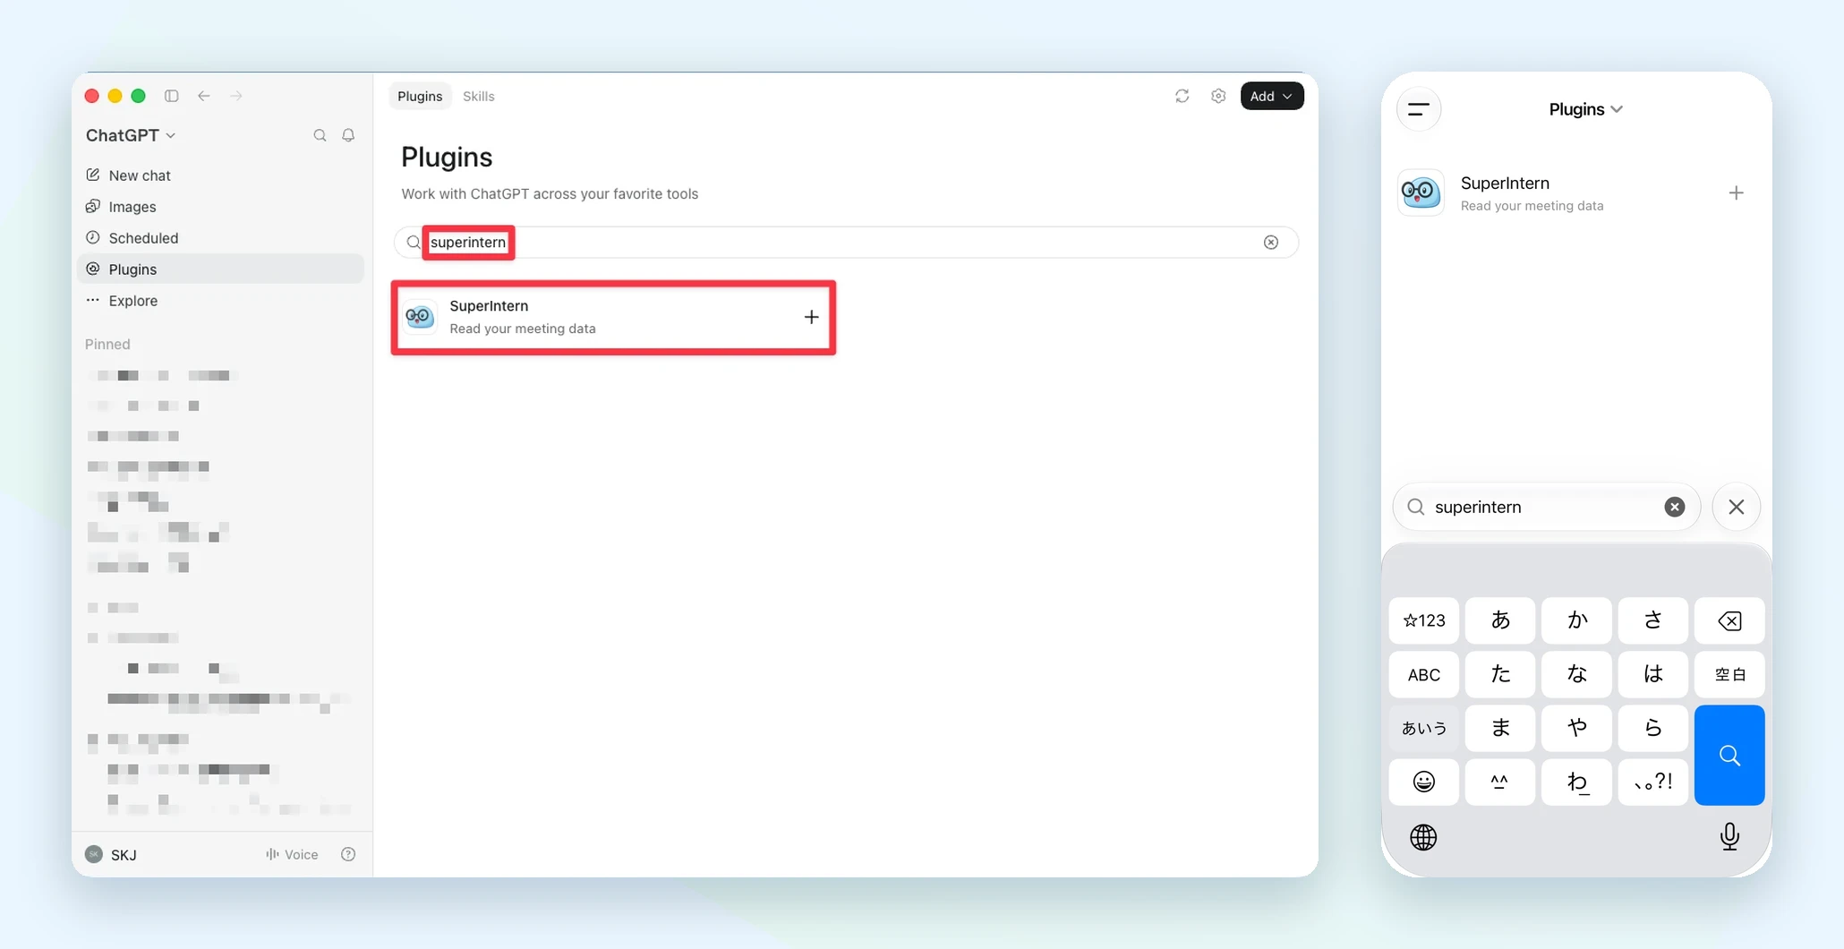Open the mobile hamburger menu button
1844x949 pixels.
coord(1419,109)
